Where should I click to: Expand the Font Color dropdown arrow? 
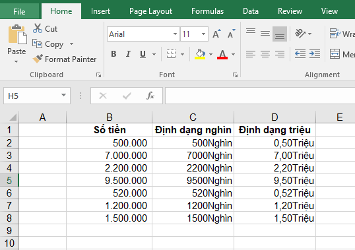click(x=233, y=54)
